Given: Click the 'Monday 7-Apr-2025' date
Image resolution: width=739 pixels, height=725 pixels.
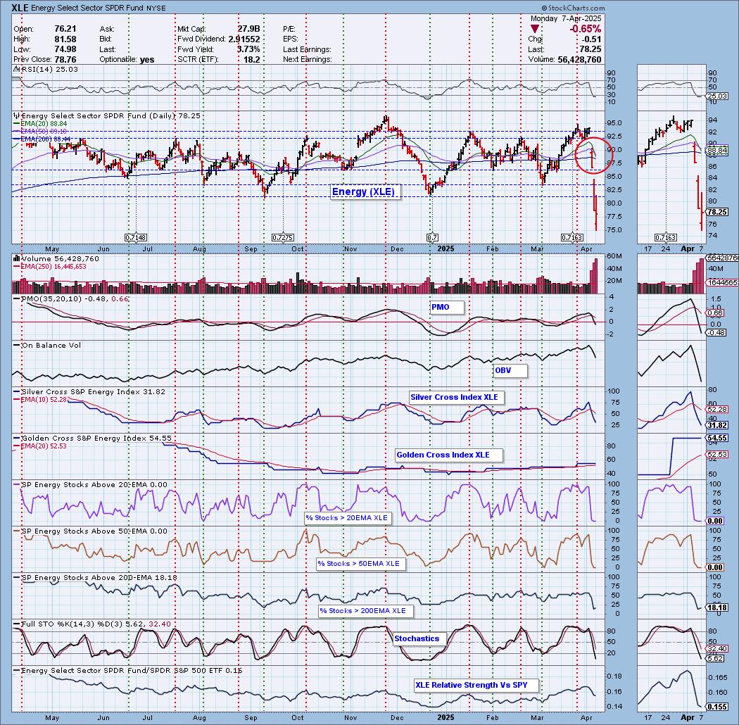Looking at the screenshot, I should (x=566, y=18).
